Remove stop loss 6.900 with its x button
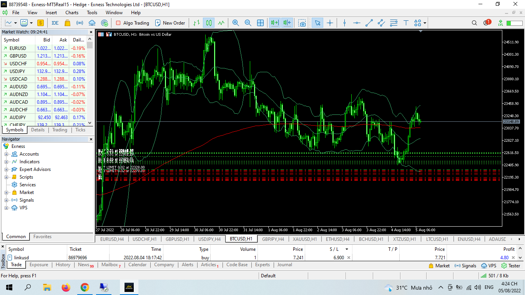Image resolution: width=525 pixels, height=295 pixels. [349, 258]
